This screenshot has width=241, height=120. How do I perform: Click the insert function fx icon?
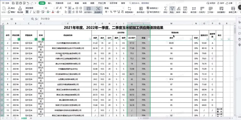click(36, 19)
